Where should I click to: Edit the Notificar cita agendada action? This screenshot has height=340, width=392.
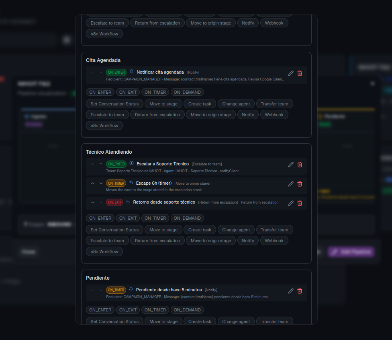[x=291, y=73]
